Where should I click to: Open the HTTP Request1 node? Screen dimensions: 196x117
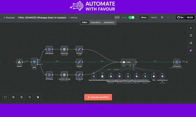[49, 49]
